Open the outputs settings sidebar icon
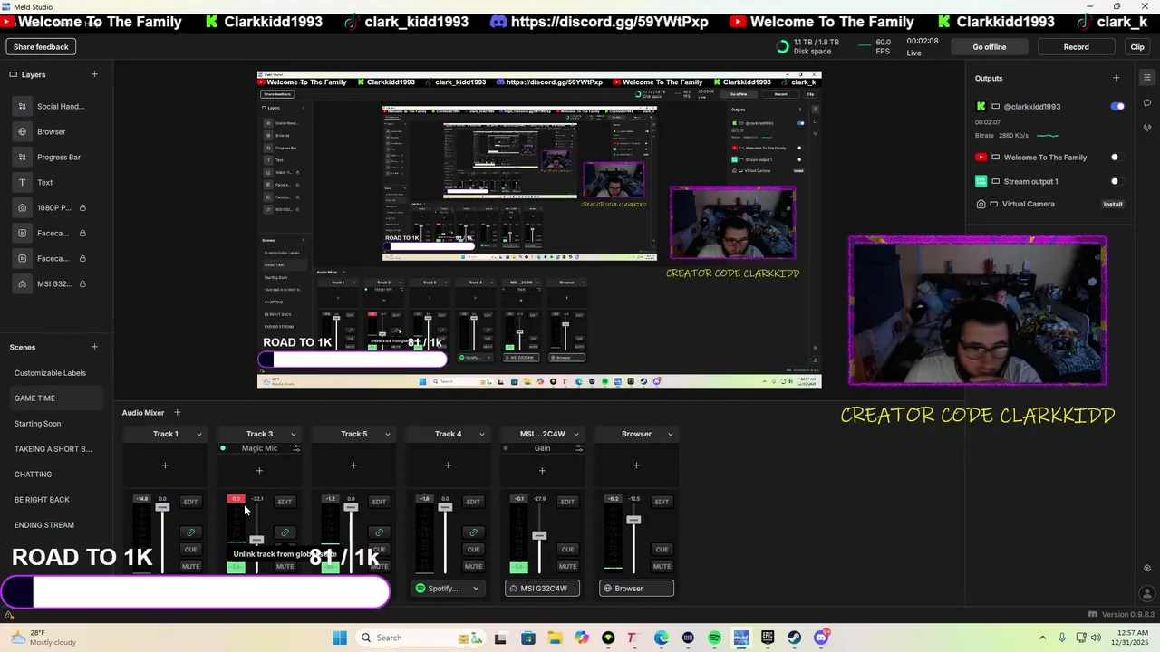This screenshot has height=652, width=1160. point(1147,78)
